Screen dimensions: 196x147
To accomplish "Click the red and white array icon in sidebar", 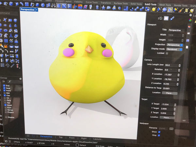I will pyautogui.click(x=17, y=66).
